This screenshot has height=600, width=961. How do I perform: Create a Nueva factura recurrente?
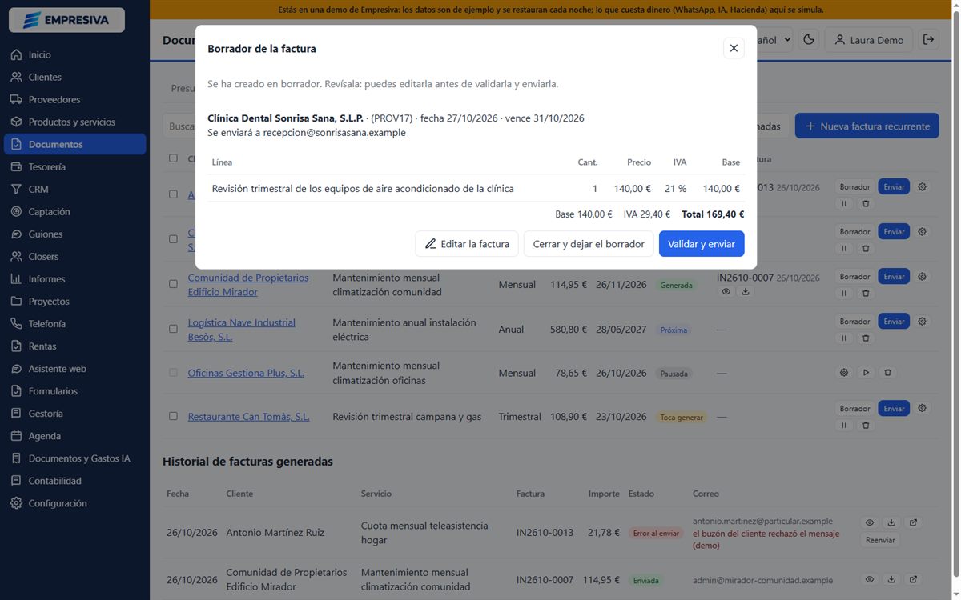coord(867,126)
